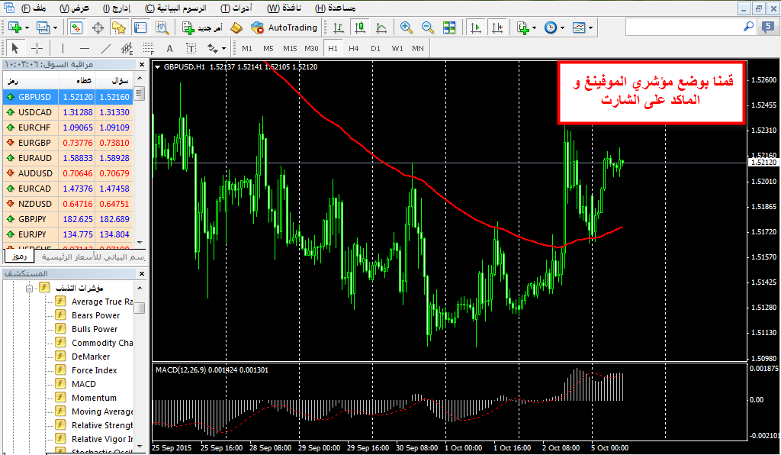Select the Fibonacci retracement tool
The height and width of the screenshot is (455, 781).
pyautogui.click(x=149, y=48)
